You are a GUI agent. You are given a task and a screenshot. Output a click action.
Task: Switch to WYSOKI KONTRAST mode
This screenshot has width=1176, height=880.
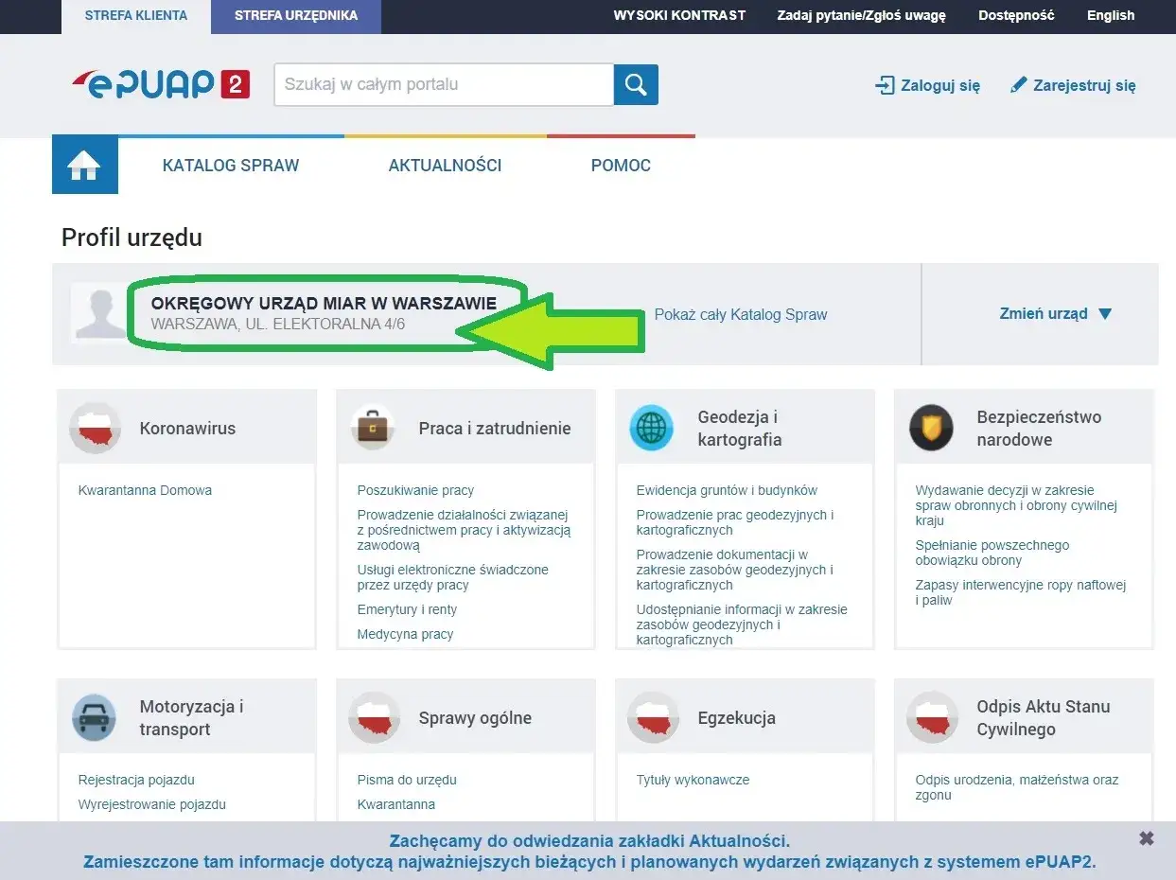[x=679, y=15]
